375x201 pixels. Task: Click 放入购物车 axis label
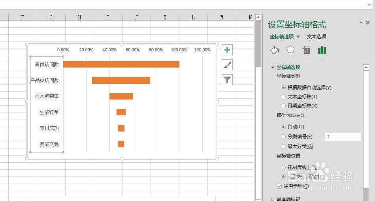click(47, 96)
